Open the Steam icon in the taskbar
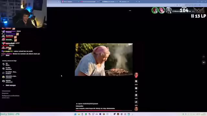Viewport: 207px width, 116px height. 90,114
